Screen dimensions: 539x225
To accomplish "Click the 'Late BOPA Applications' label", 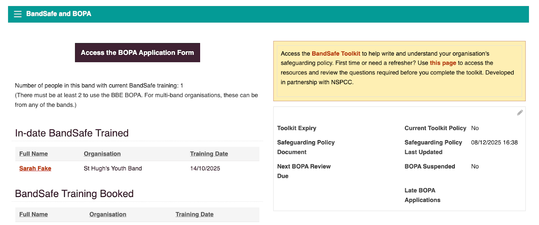I will click(422, 195).
